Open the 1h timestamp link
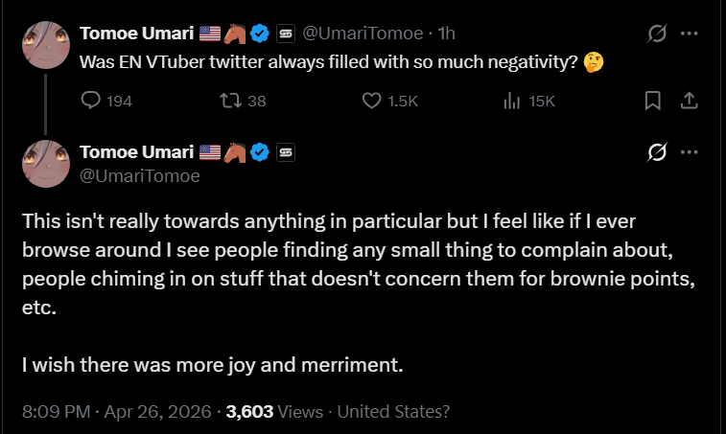This screenshot has width=726, height=434. (x=446, y=34)
